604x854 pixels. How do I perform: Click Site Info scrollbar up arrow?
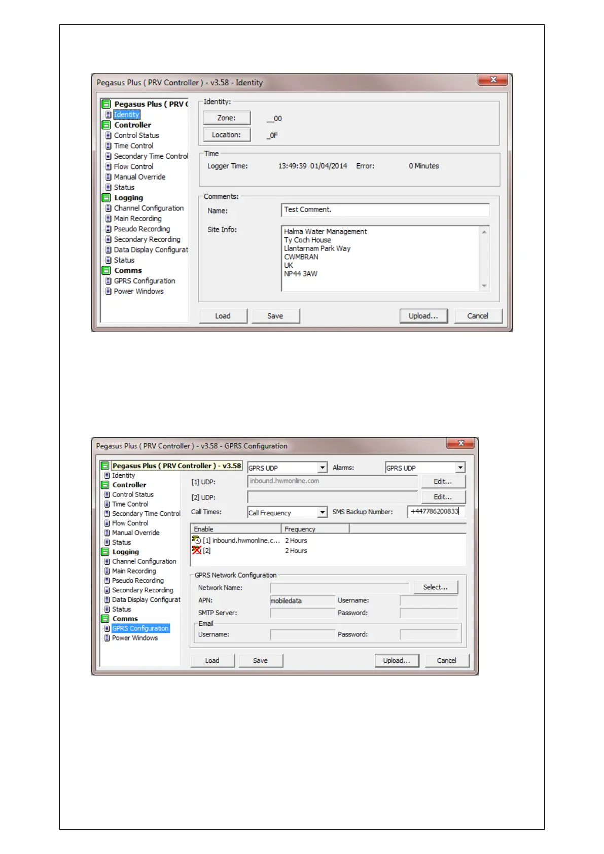(x=484, y=232)
